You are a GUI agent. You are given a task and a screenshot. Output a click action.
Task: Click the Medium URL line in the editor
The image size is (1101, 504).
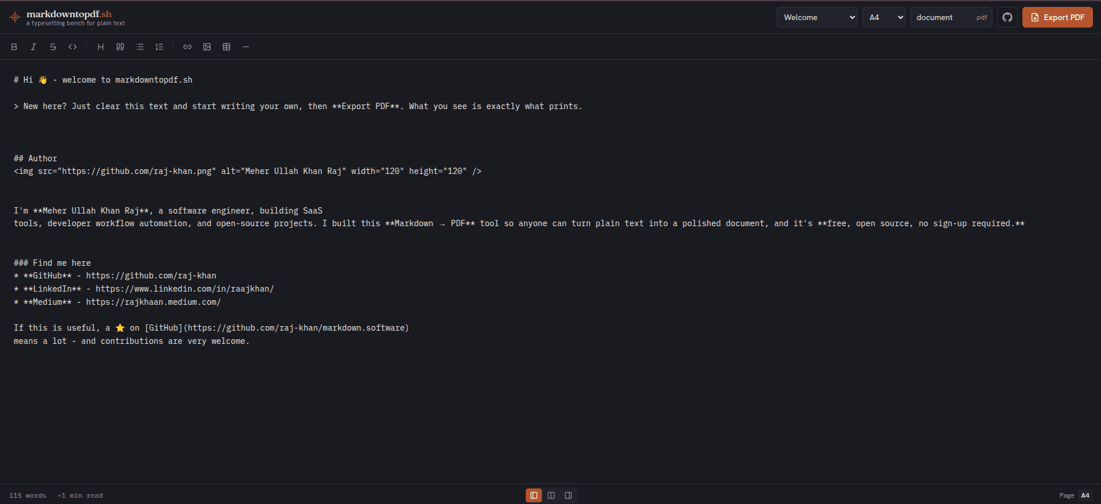[x=117, y=302]
